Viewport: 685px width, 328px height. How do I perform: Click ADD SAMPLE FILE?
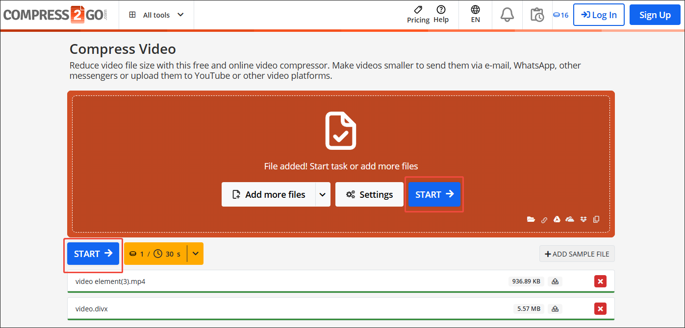pos(577,254)
